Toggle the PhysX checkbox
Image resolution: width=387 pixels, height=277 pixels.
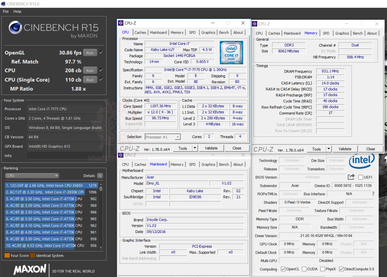point(322,269)
